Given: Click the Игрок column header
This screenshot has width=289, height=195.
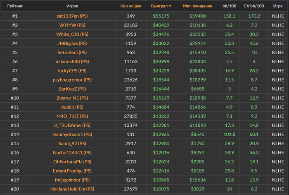Looking at the screenshot, I should tap(72, 6).
